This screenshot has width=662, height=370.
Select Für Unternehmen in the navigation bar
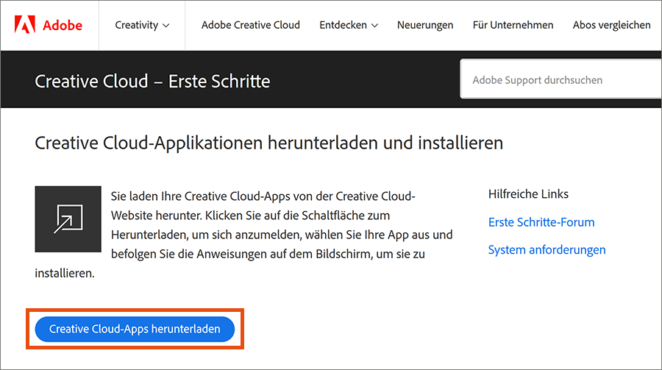point(513,25)
